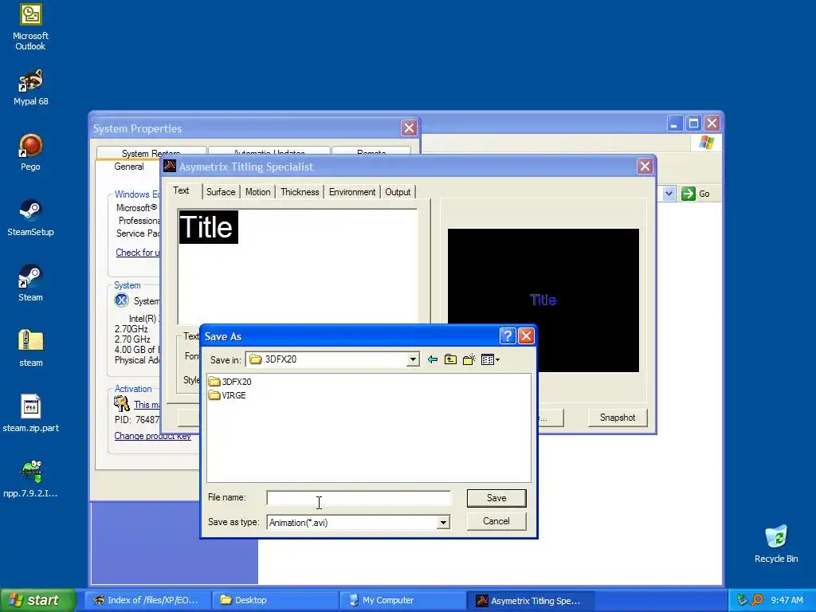Open the Microsoft Outlook desktop icon
The height and width of the screenshot is (612, 816).
point(31,27)
